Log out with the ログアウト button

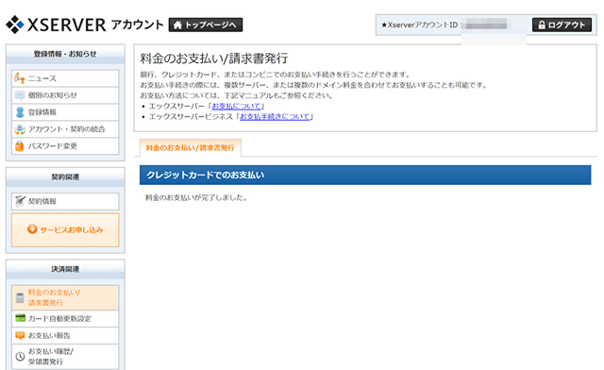[562, 25]
